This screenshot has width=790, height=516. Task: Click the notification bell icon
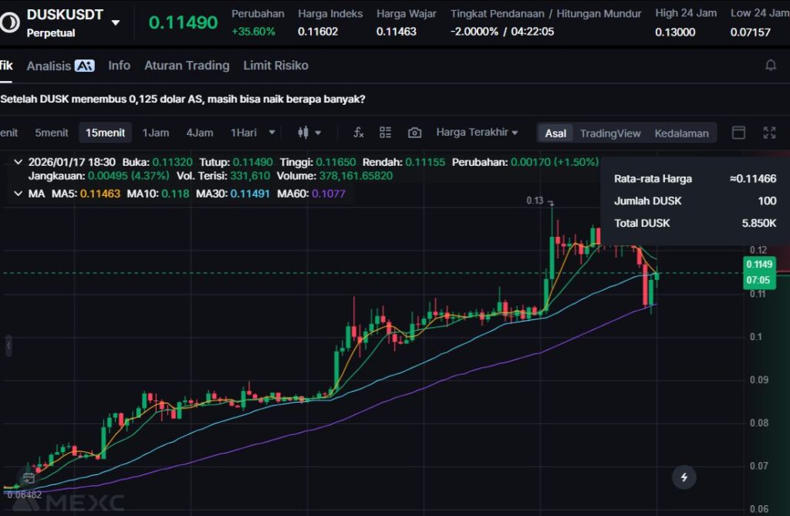coord(770,66)
